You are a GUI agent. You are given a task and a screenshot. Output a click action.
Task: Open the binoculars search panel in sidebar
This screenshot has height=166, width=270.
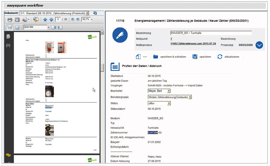[8, 45]
